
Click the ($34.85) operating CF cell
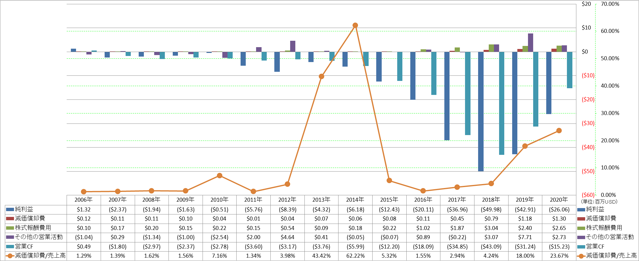[457, 247]
